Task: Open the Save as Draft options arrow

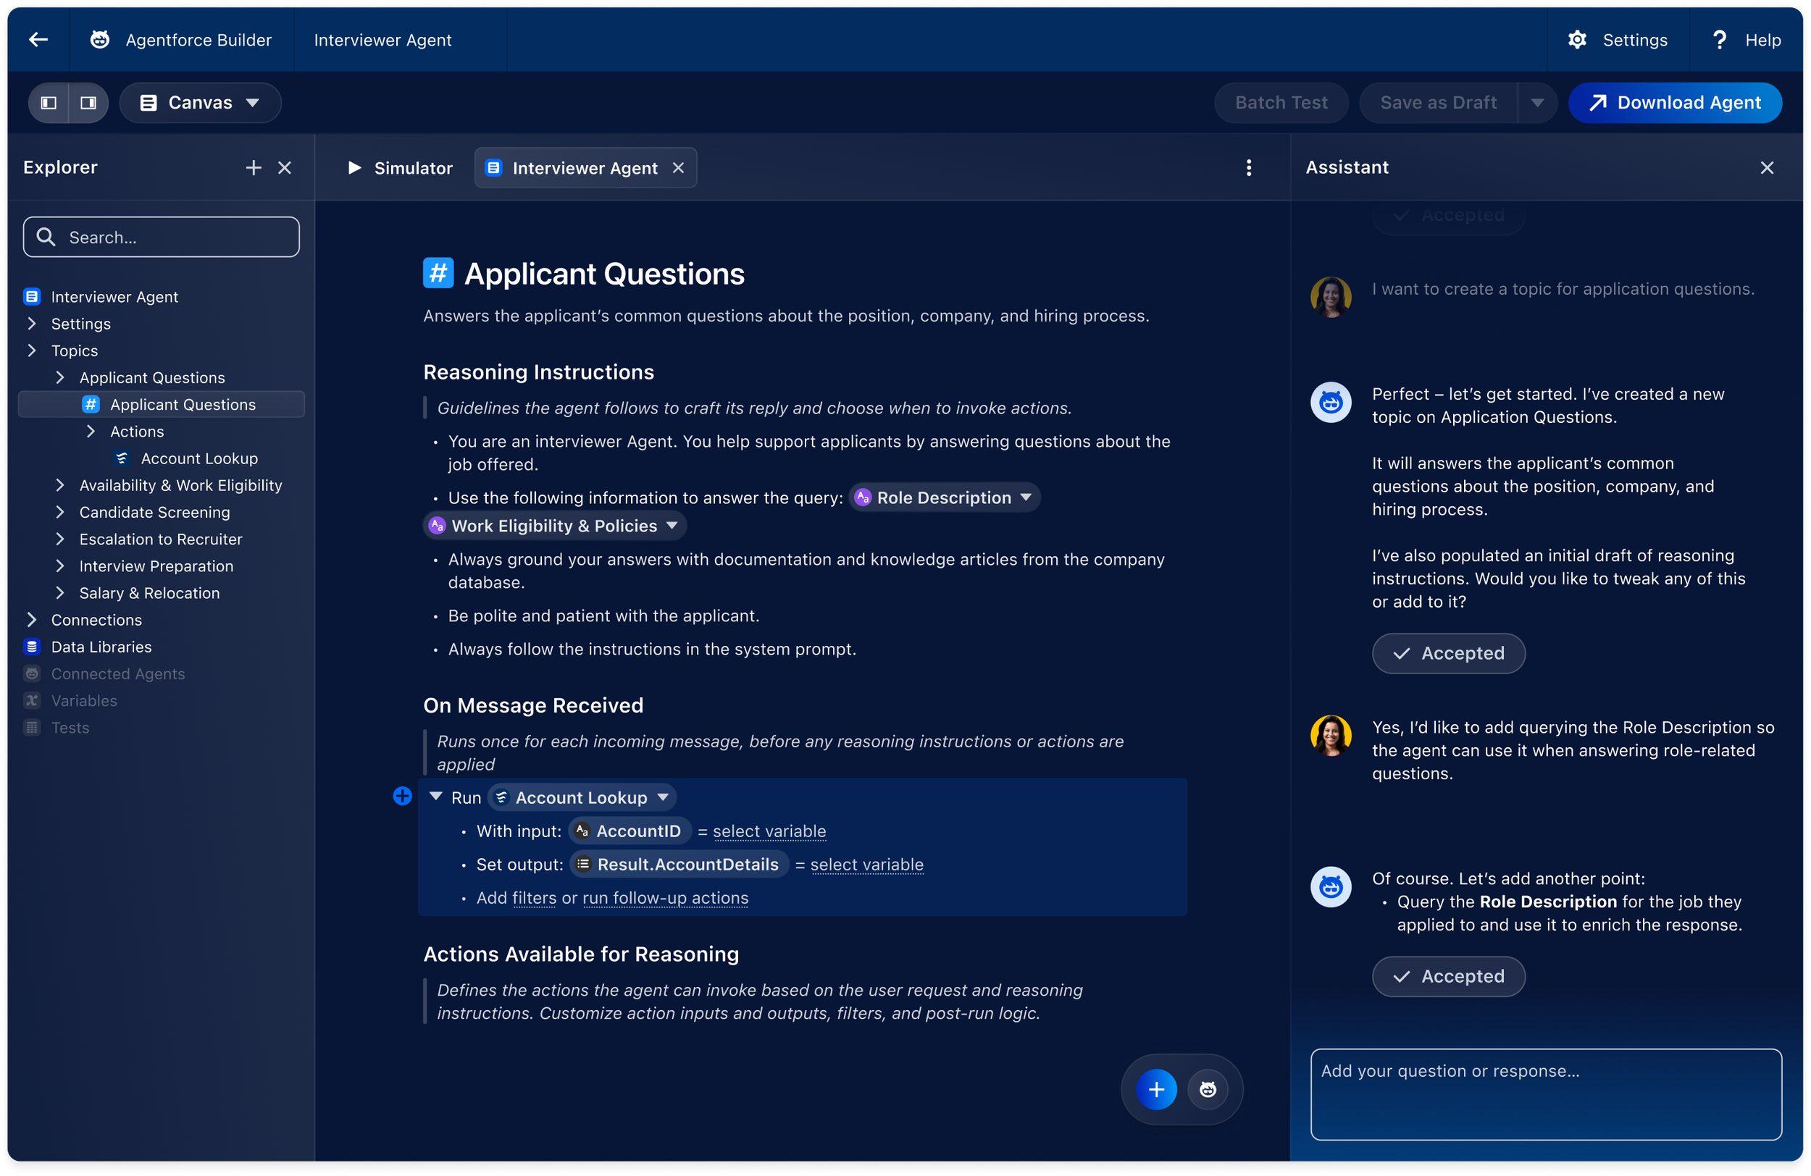Action: coord(1537,103)
